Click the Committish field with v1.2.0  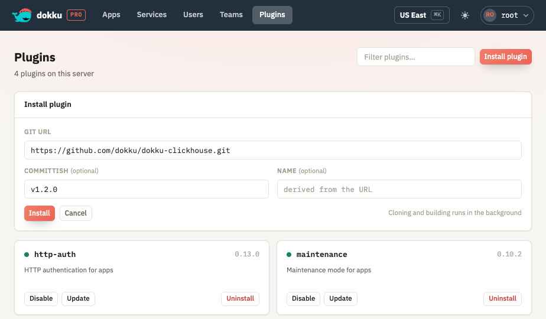(x=147, y=189)
